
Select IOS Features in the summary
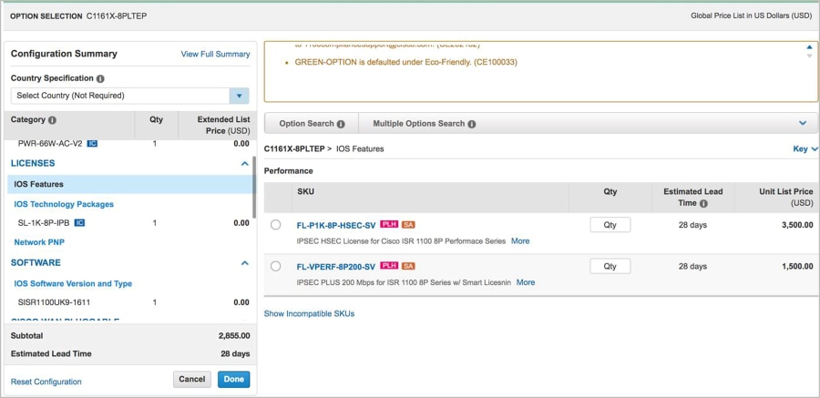130,184
